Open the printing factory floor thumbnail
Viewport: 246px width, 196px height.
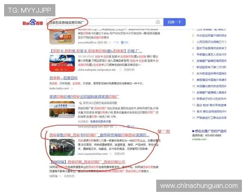[x=62, y=147]
